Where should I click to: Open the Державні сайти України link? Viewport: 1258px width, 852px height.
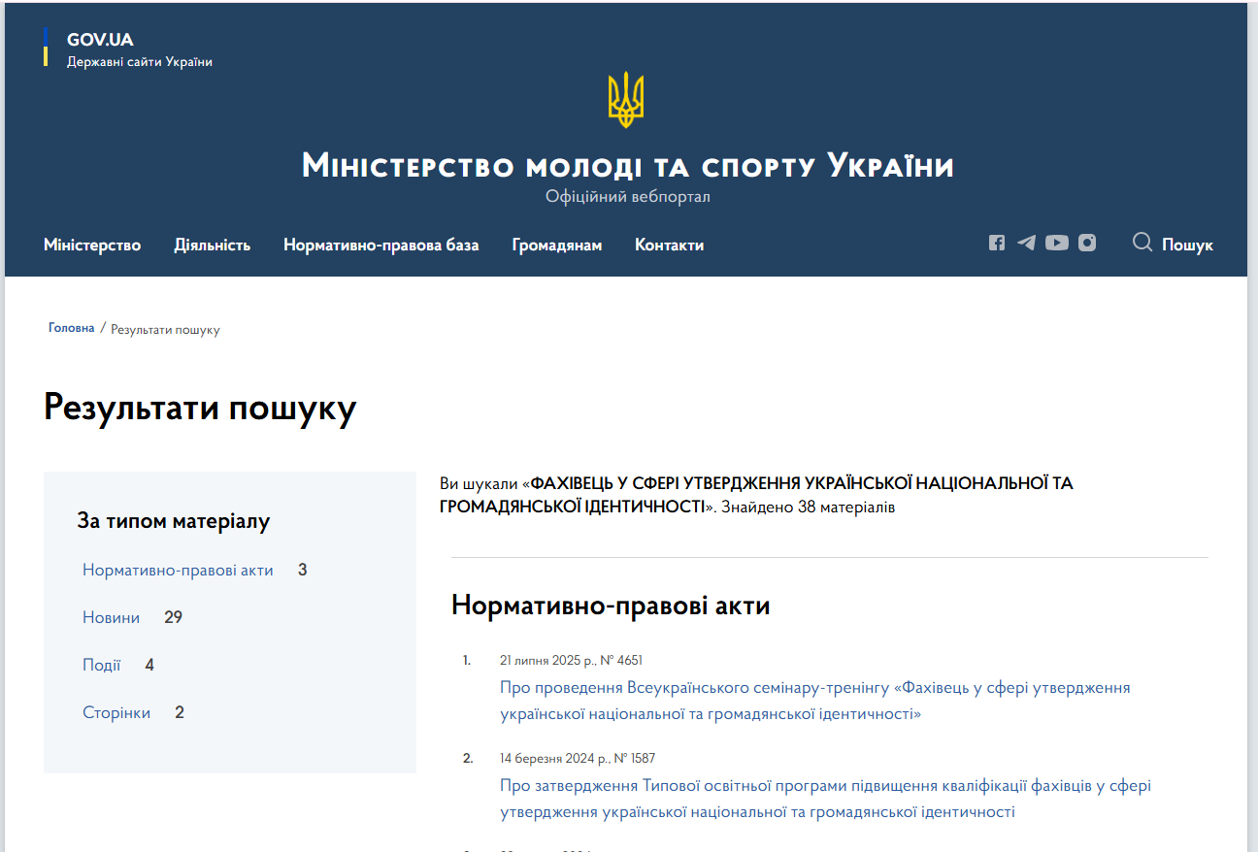click(140, 62)
